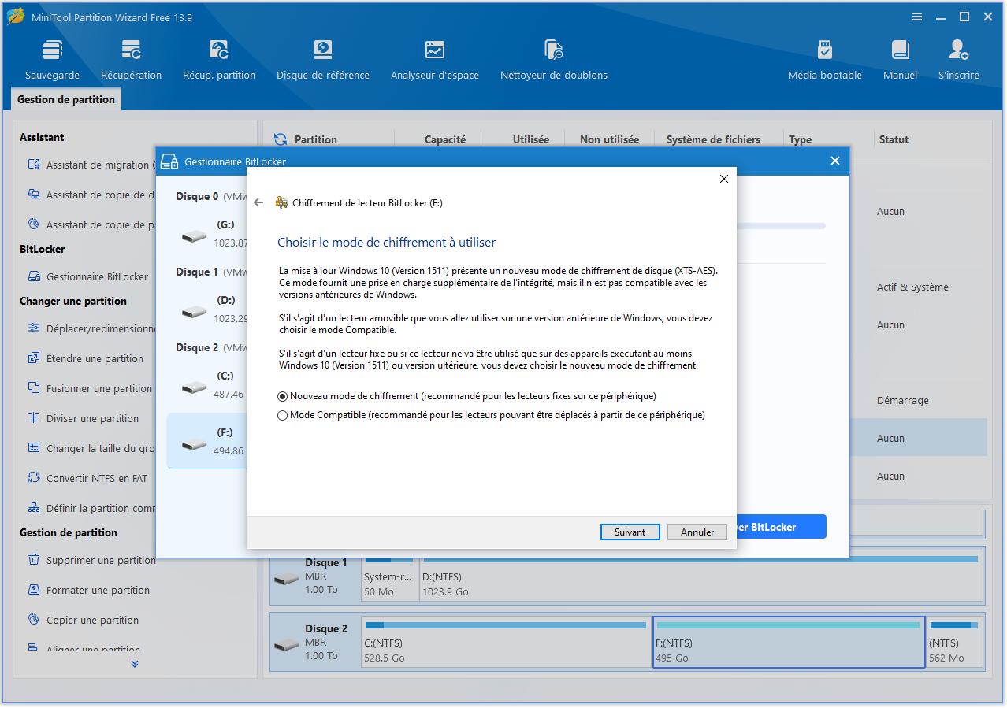Select Mode Compatible radio option

click(283, 415)
